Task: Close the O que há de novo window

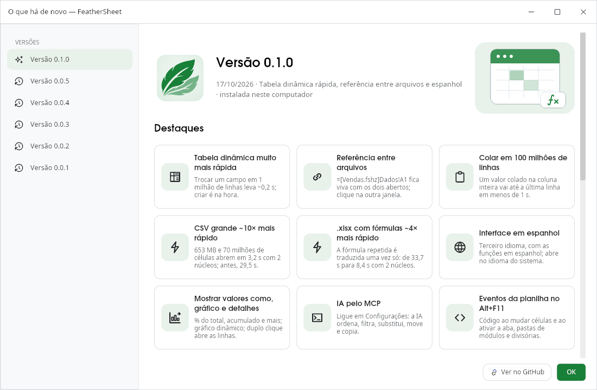Action: pyautogui.click(x=583, y=12)
